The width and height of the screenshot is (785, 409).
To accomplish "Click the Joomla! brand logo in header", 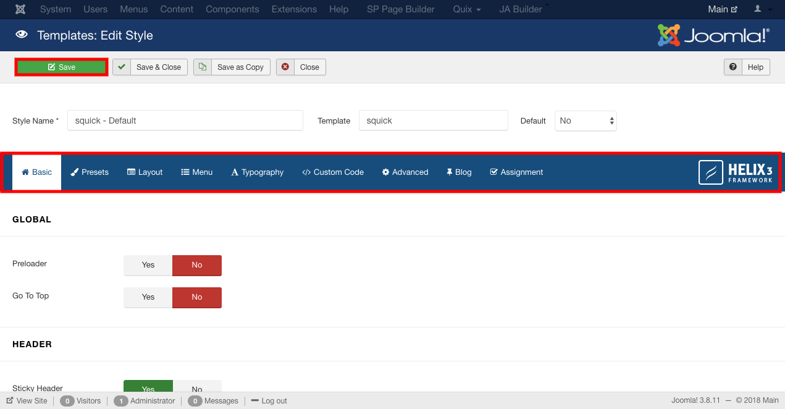I will pos(713,35).
